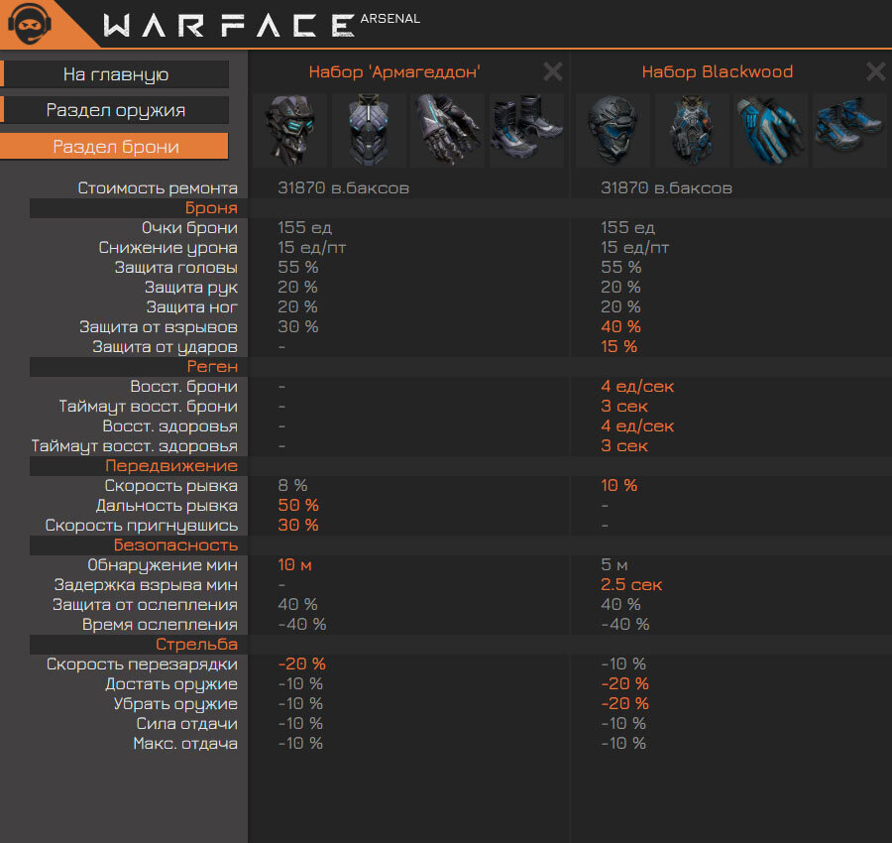
Task: Click the Защита от взрывов label
Action: [x=159, y=326]
